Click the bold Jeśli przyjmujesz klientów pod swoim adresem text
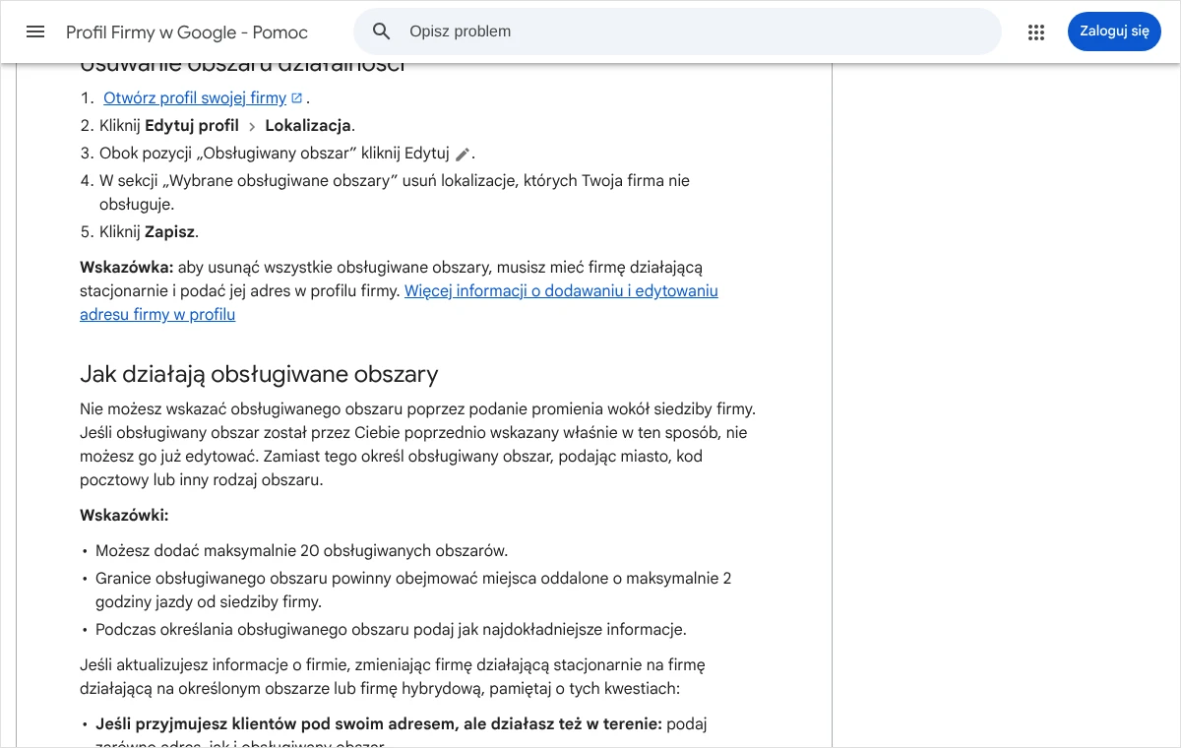 pyautogui.click(x=379, y=724)
